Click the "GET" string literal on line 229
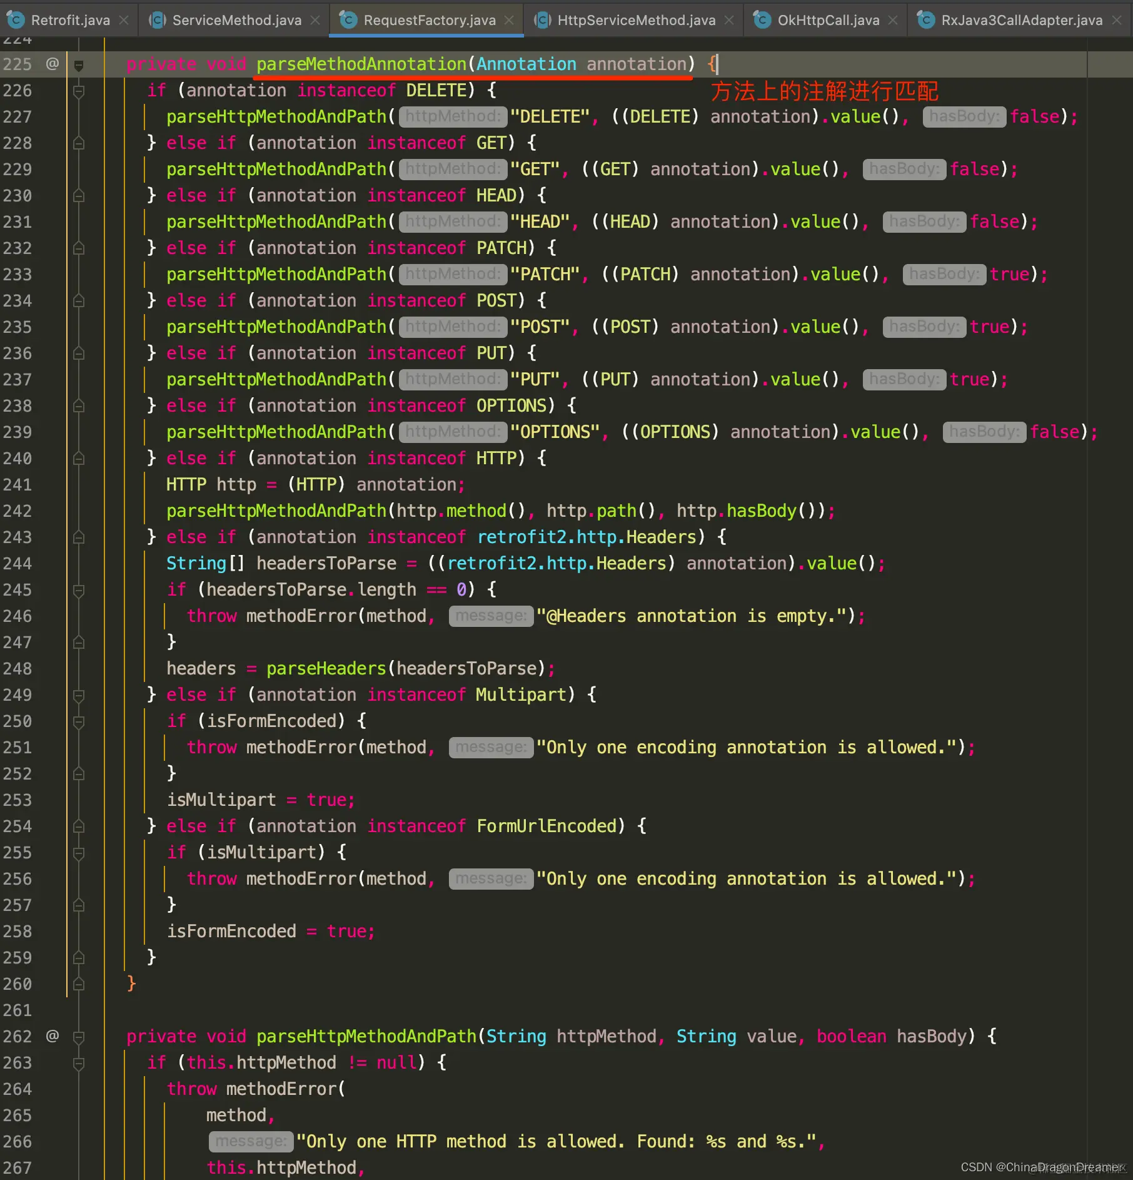The image size is (1133, 1180). pos(535,169)
